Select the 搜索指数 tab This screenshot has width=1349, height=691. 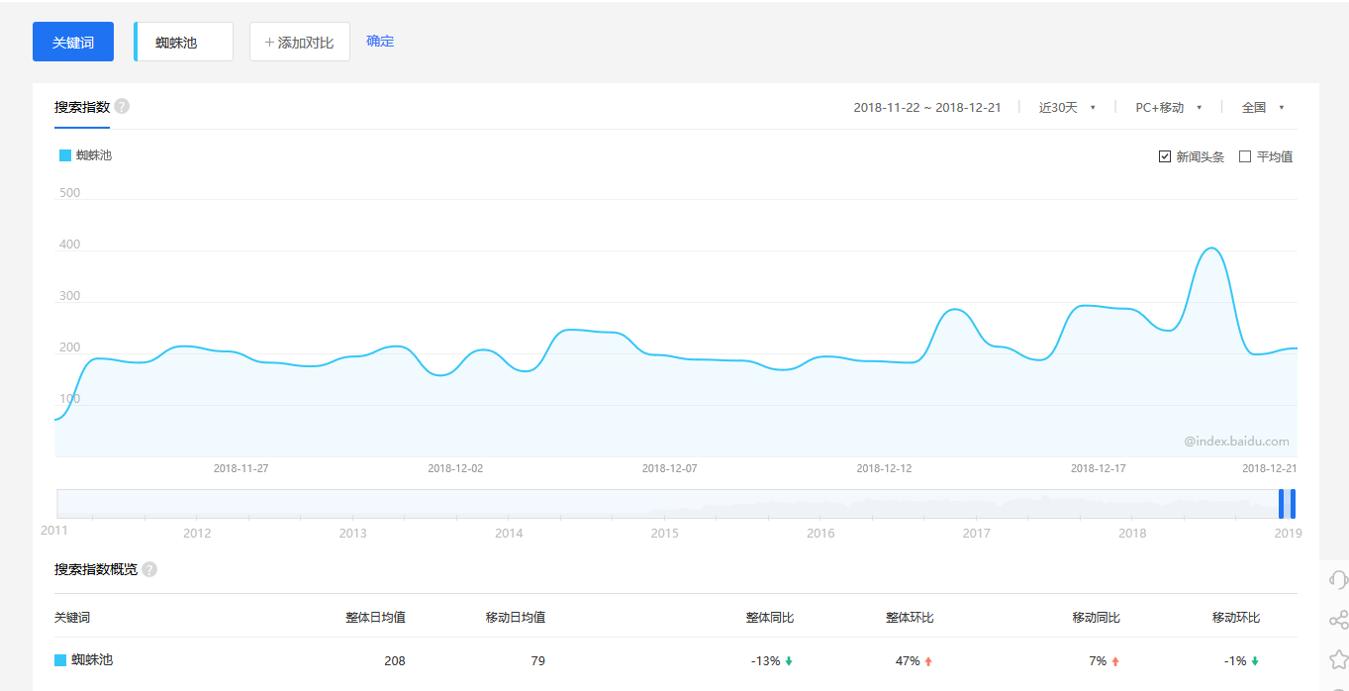(x=82, y=107)
